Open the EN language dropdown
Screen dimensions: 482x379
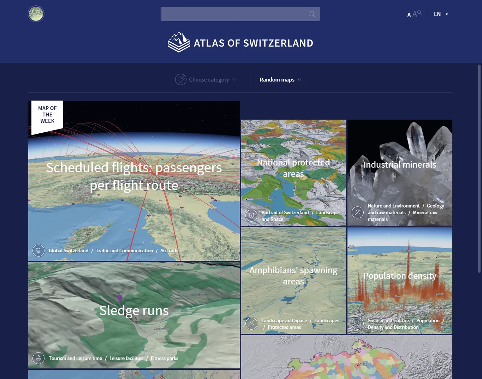pos(440,14)
